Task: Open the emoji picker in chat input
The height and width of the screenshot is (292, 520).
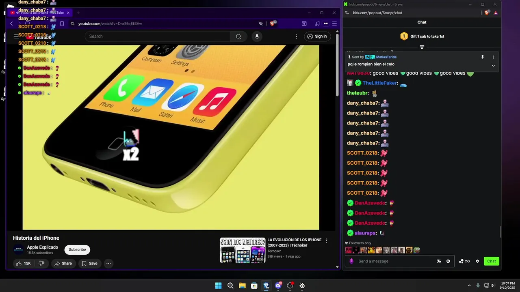Action: click(x=448, y=261)
